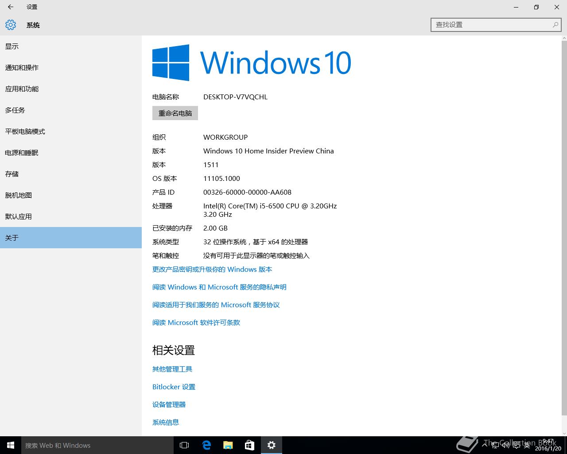Open 更改产品密钥或升级你的 Windows 版本 link
The image size is (567, 454).
pyautogui.click(x=212, y=269)
